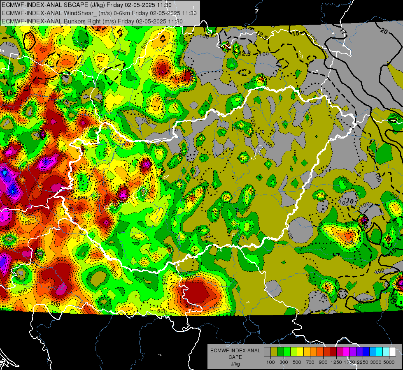This screenshot has width=403, height=370.
Task: Click the legend scale value 900
Action: (323, 362)
